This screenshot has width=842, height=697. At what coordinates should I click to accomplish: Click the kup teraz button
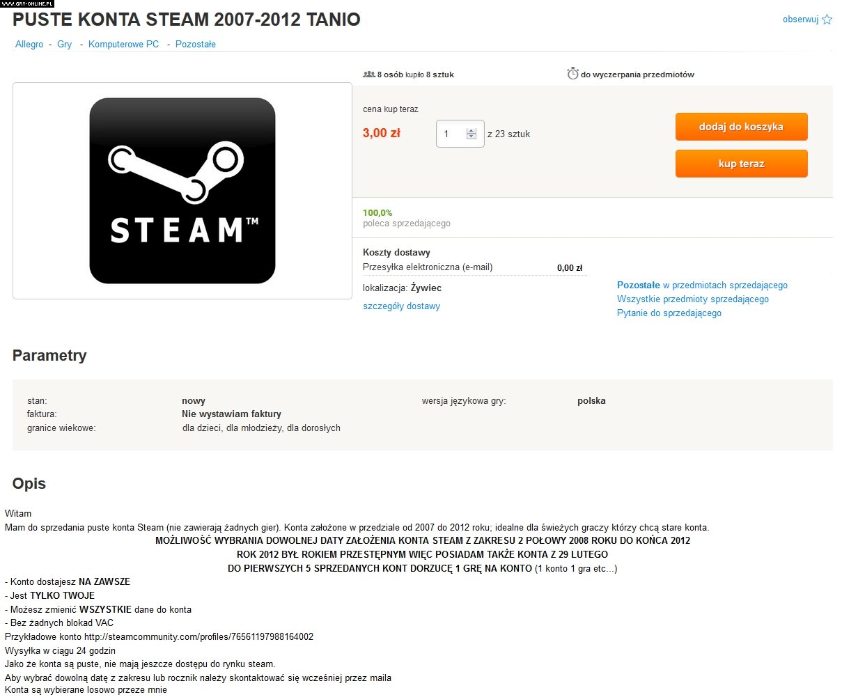coord(741,164)
